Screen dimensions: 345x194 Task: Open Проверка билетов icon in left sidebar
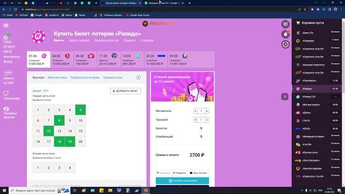click(6, 109)
